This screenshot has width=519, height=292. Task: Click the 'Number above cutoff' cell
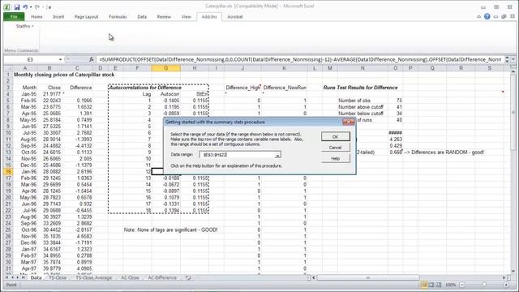360,107
